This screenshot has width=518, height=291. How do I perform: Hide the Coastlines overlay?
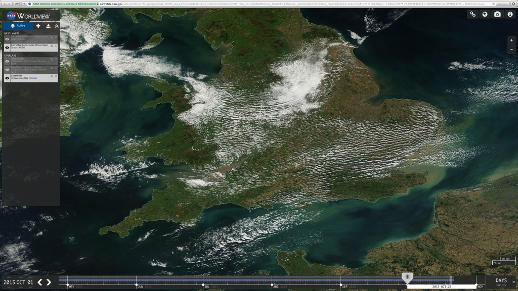pos(7,78)
